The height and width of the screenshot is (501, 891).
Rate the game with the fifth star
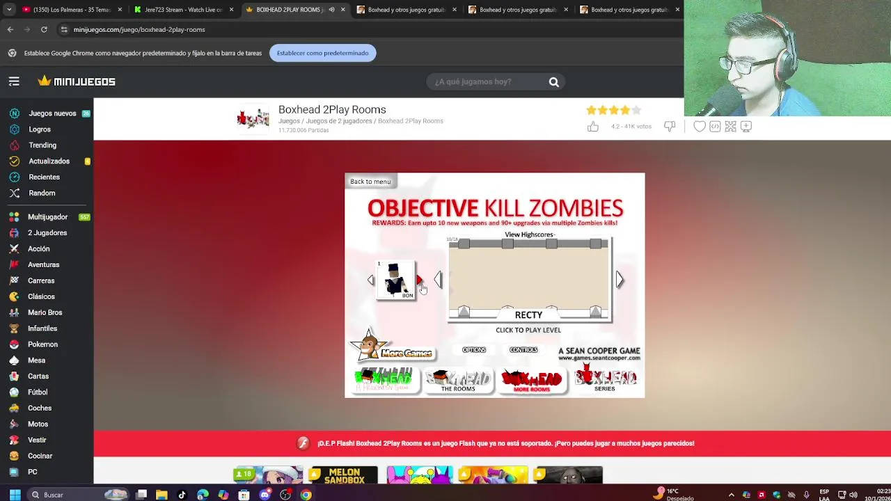pos(636,110)
